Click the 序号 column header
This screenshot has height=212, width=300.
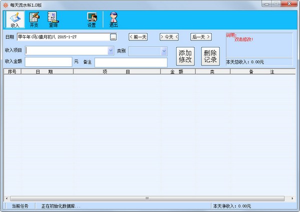click(x=12, y=71)
